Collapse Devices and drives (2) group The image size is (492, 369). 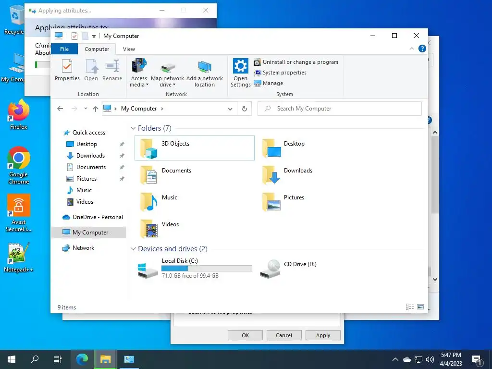pyautogui.click(x=133, y=248)
